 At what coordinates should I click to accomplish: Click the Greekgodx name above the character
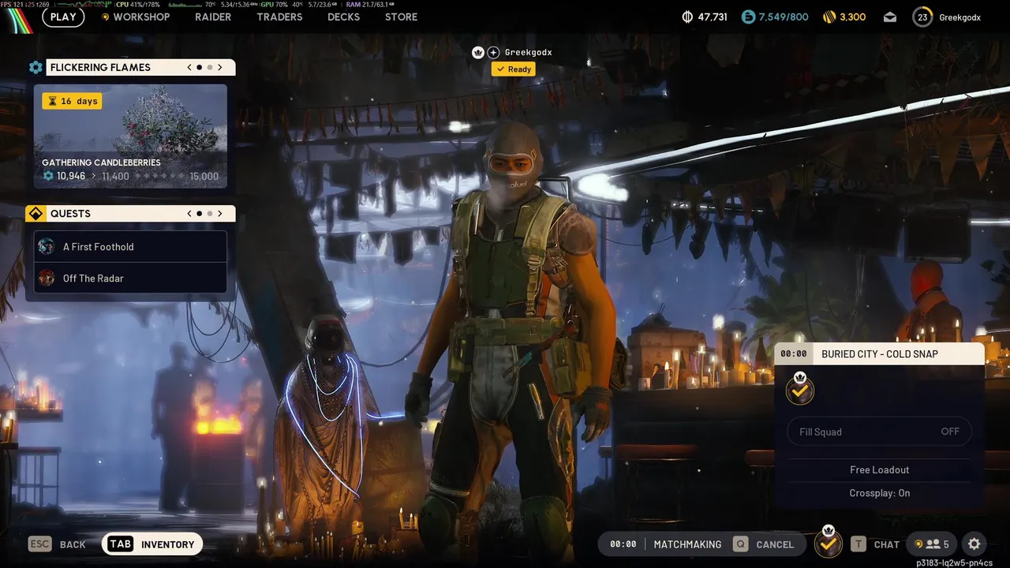pos(528,52)
